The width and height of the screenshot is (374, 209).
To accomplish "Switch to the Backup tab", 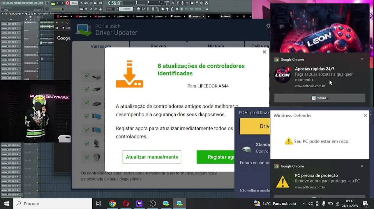I will [x=158, y=46].
